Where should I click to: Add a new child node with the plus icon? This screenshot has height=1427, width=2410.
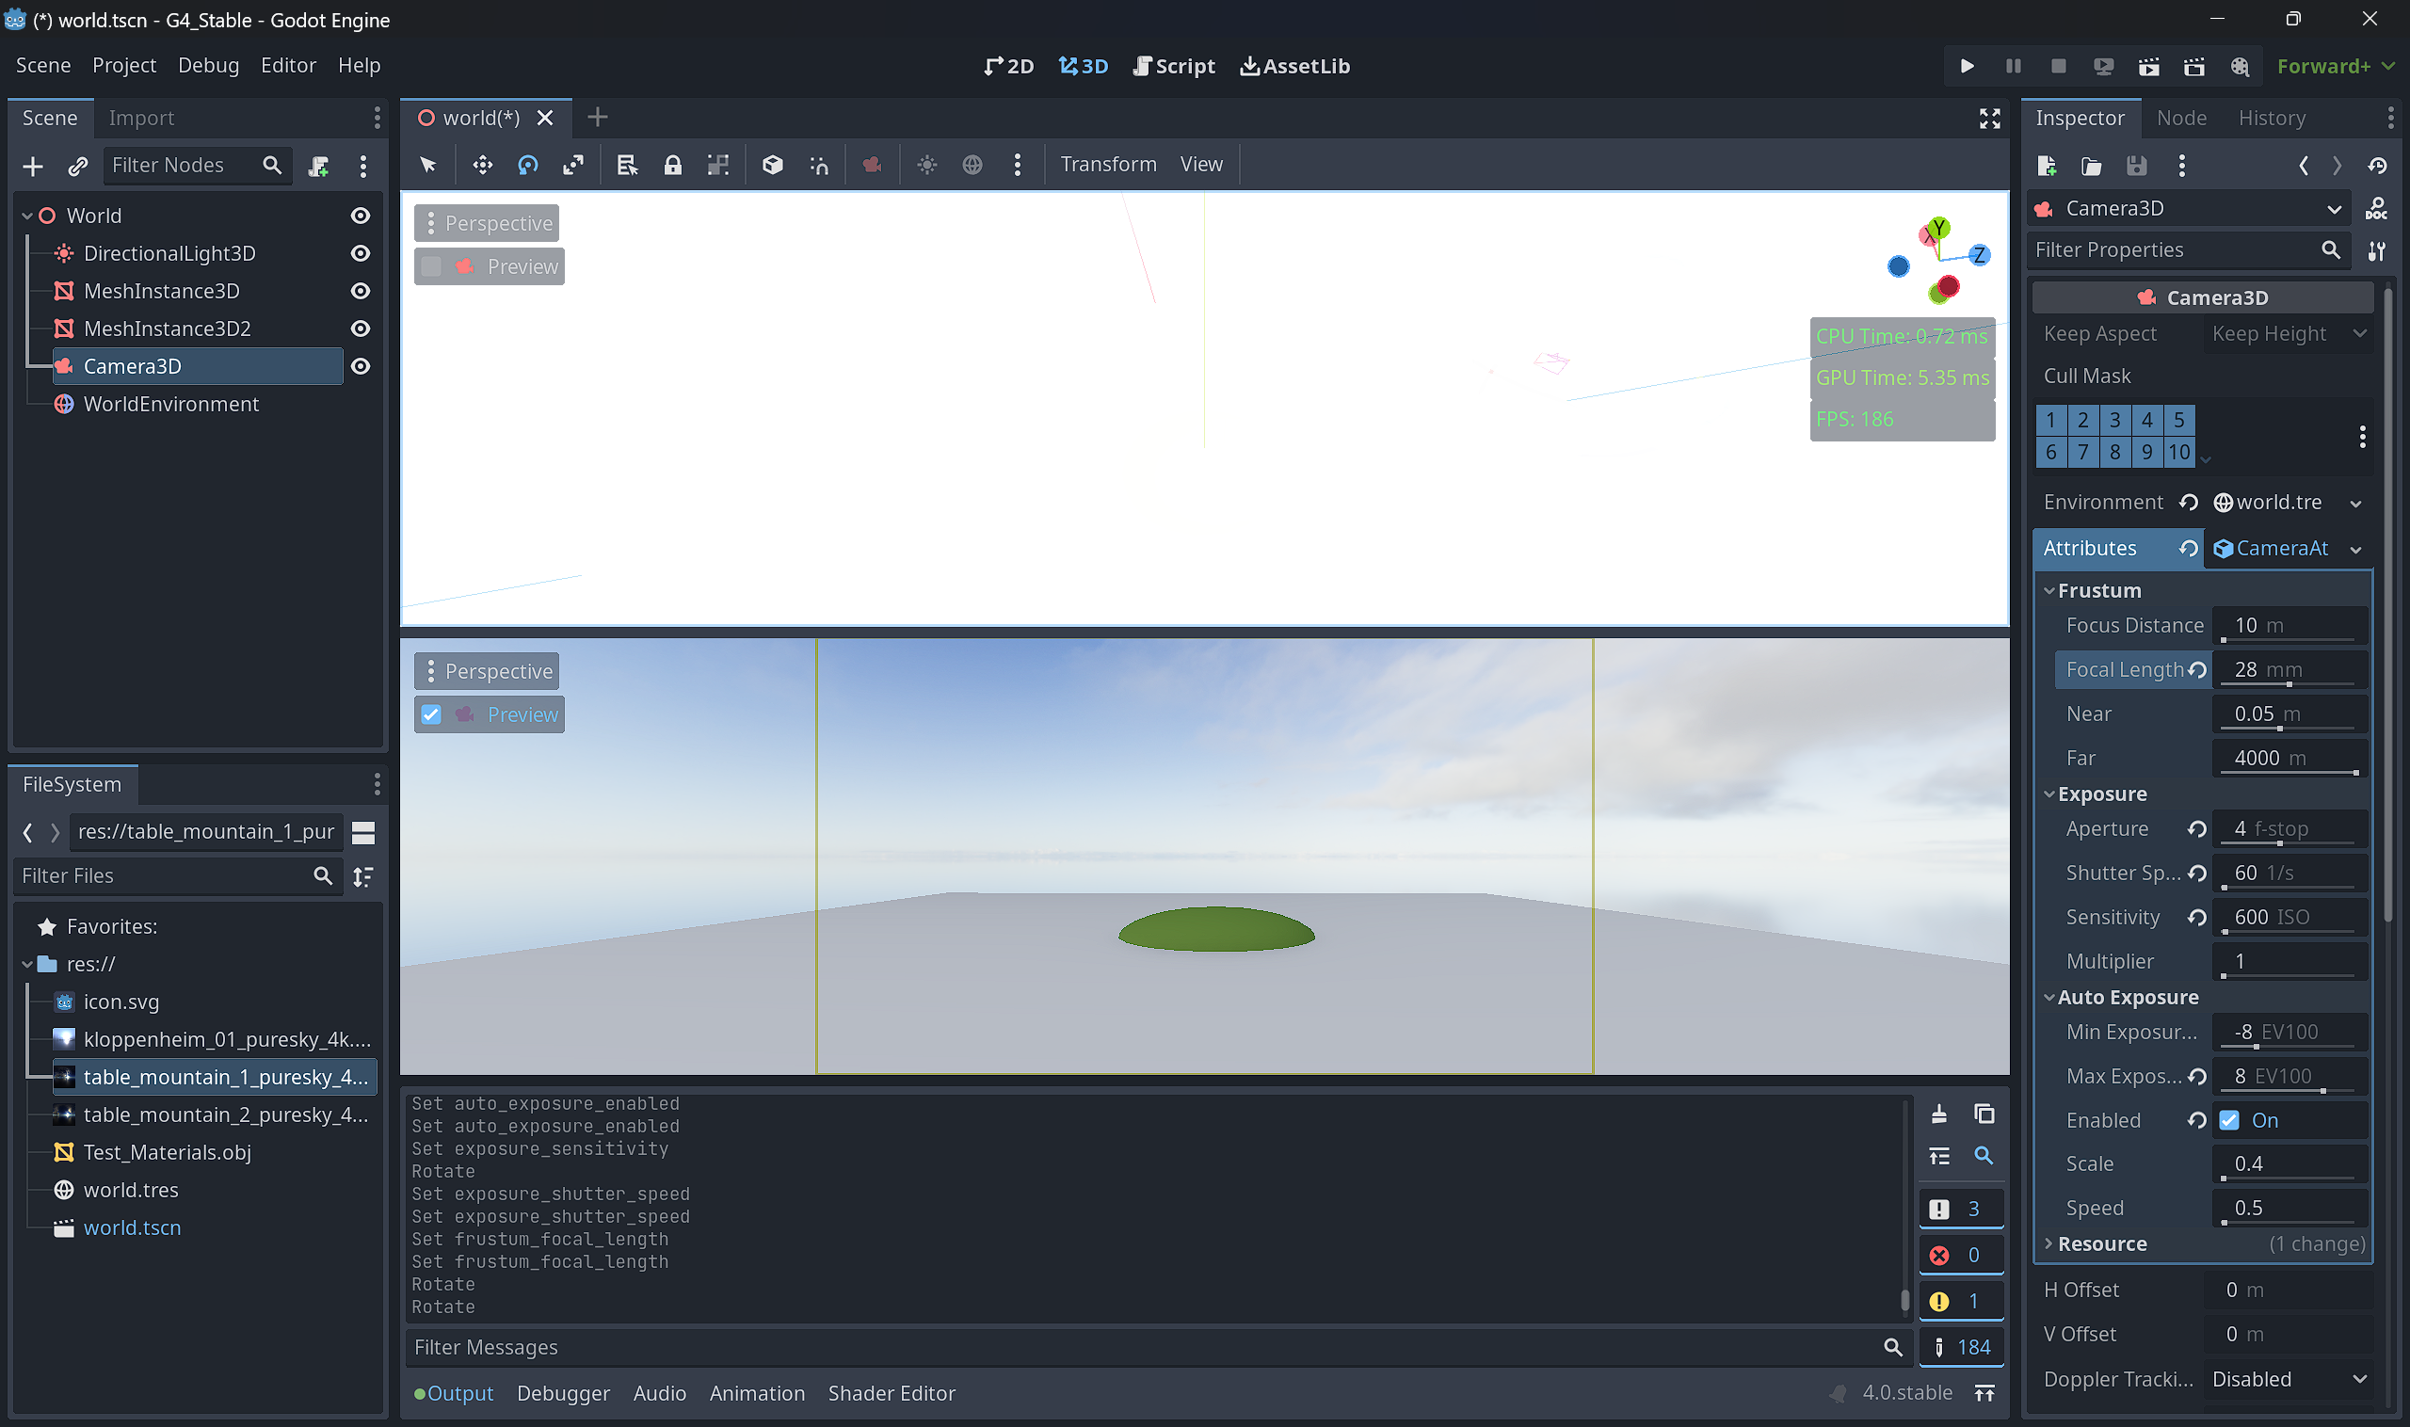tap(33, 166)
